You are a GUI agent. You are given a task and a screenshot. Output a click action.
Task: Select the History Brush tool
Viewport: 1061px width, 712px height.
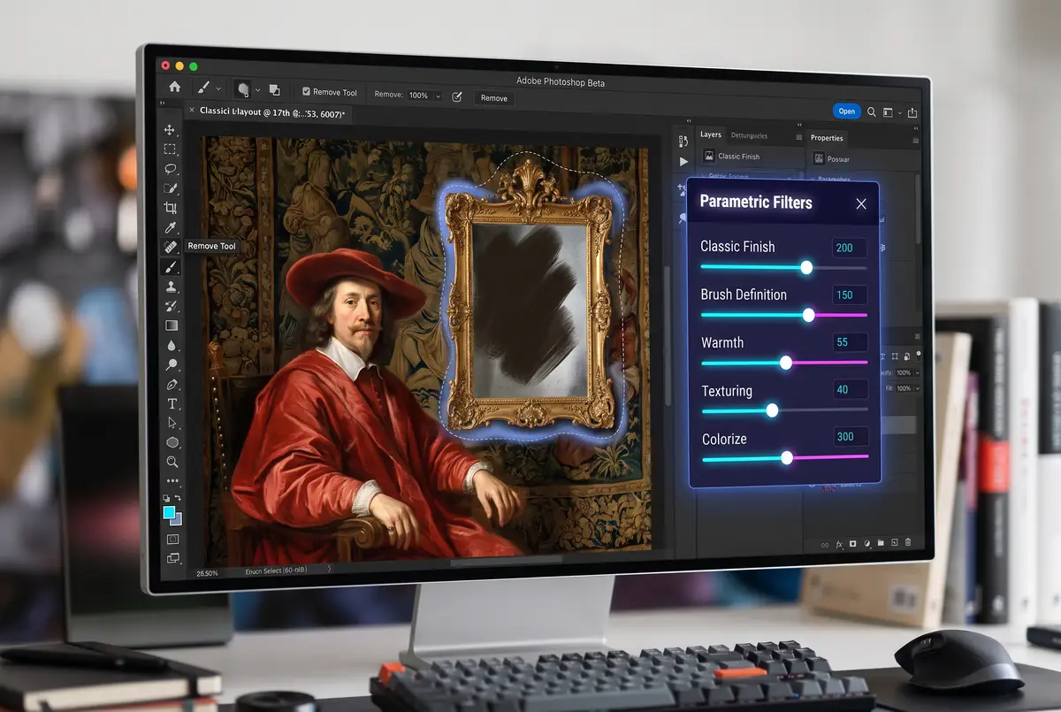tap(172, 306)
